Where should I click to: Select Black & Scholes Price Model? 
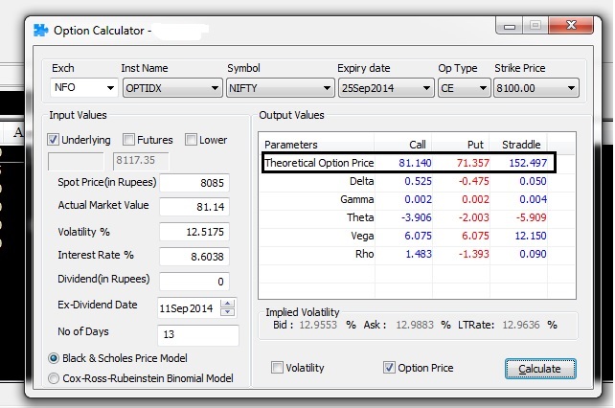click(54, 358)
